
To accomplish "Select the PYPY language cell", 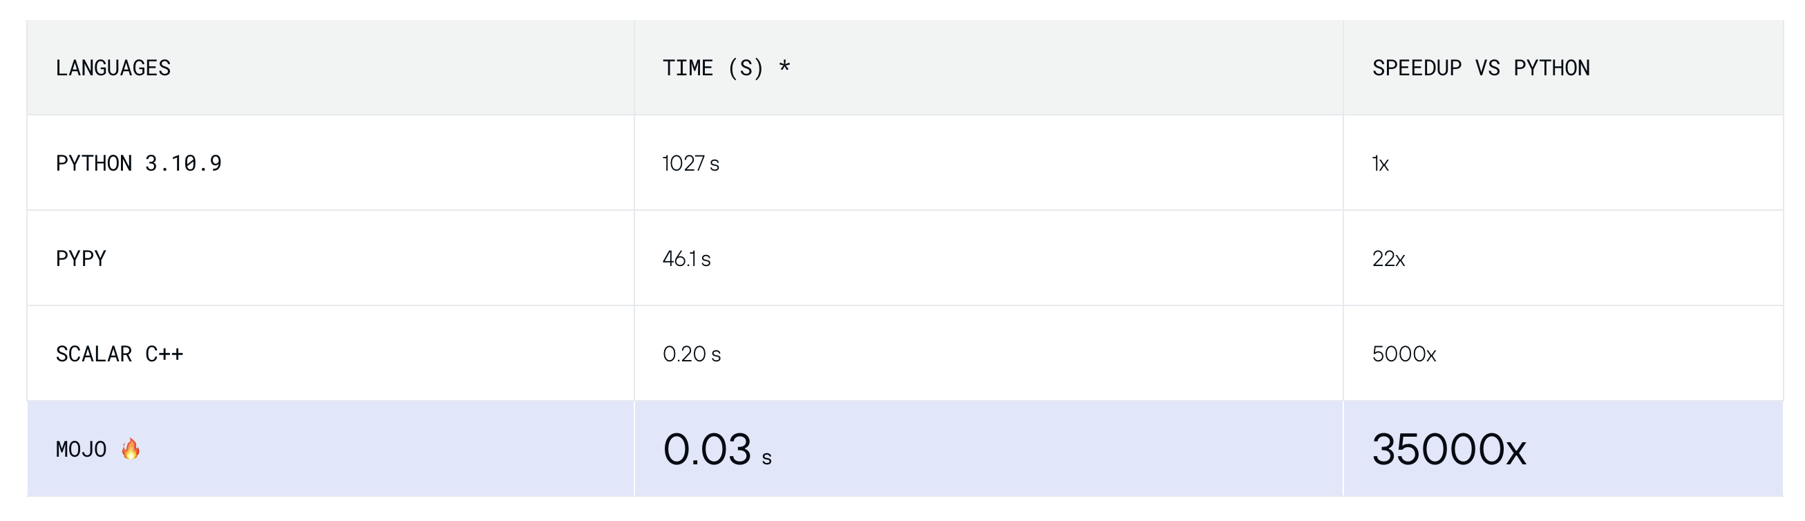I will [82, 258].
